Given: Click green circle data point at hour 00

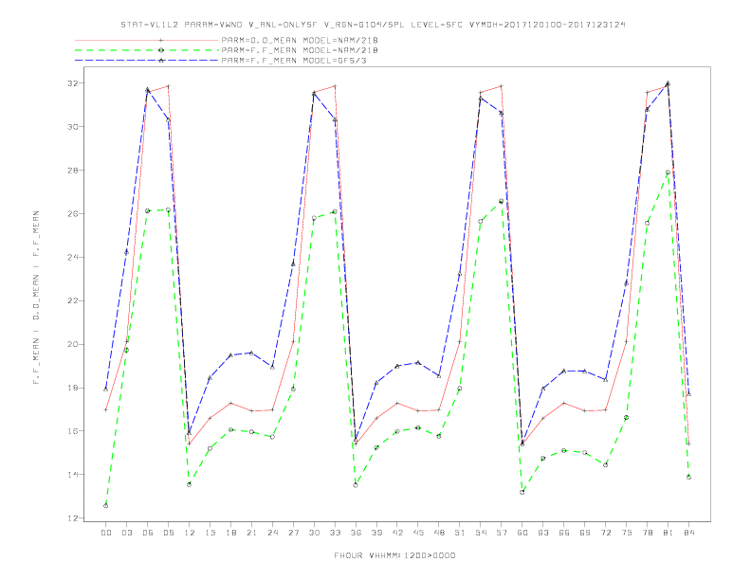Looking at the screenshot, I should pyautogui.click(x=106, y=506).
